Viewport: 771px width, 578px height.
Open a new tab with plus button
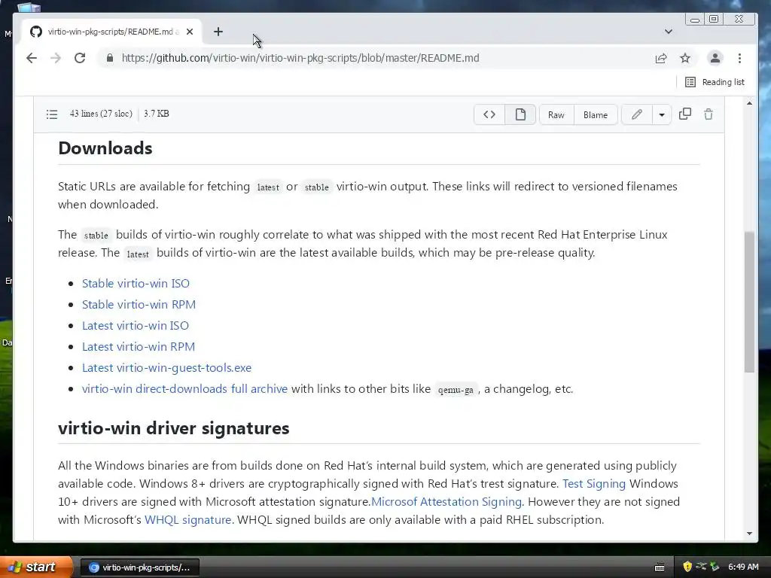pos(218,32)
